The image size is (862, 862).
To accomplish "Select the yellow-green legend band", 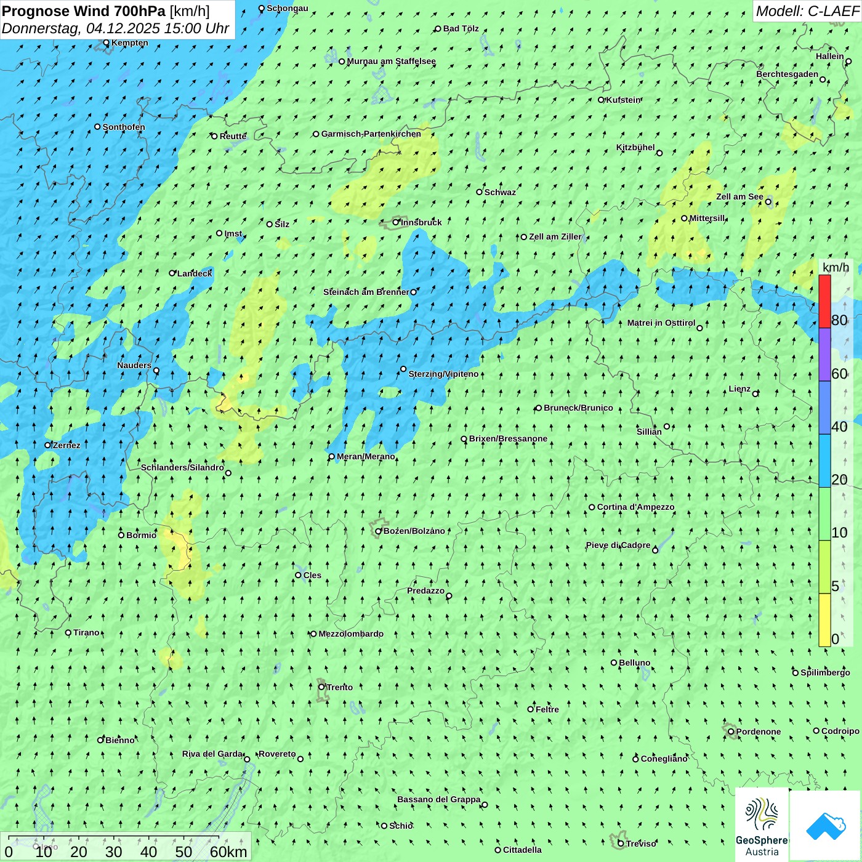I will point(824,567).
